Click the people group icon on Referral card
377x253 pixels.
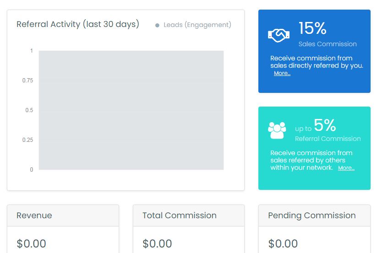click(x=277, y=130)
